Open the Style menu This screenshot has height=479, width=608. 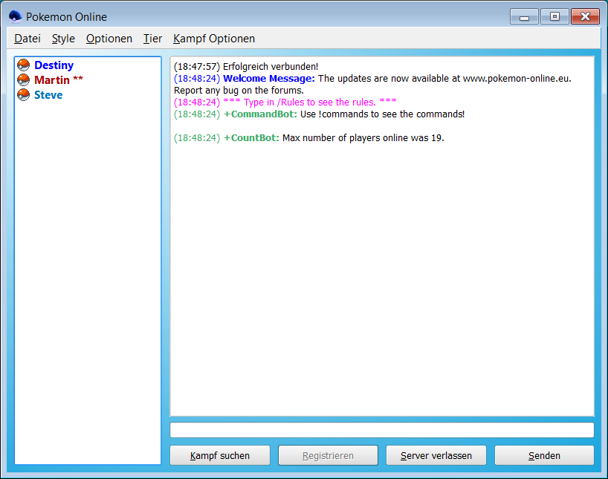(x=63, y=39)
